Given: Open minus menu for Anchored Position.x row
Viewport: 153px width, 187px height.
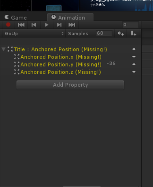Looking at the screenshot, I should (134, 57).
